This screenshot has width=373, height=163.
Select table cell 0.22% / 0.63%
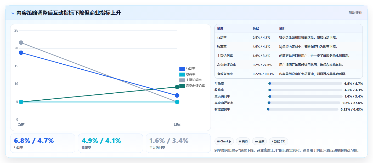pyautogui.click(x=263, y=74)
